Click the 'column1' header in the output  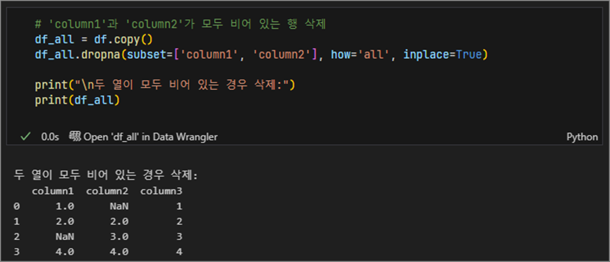(x=53, y=191)
